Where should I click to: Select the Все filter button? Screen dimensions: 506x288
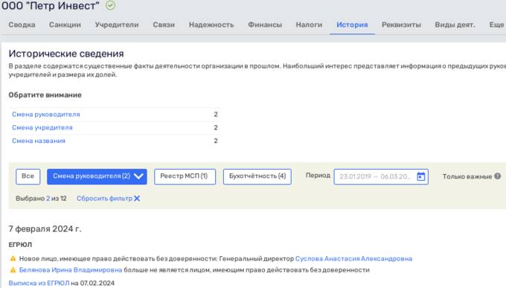coord(28,176)
